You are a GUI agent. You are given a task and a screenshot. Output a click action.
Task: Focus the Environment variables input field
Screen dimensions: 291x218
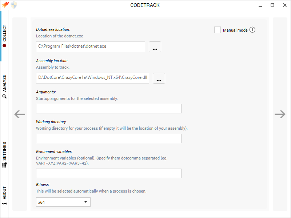click(x=108, y=173)
